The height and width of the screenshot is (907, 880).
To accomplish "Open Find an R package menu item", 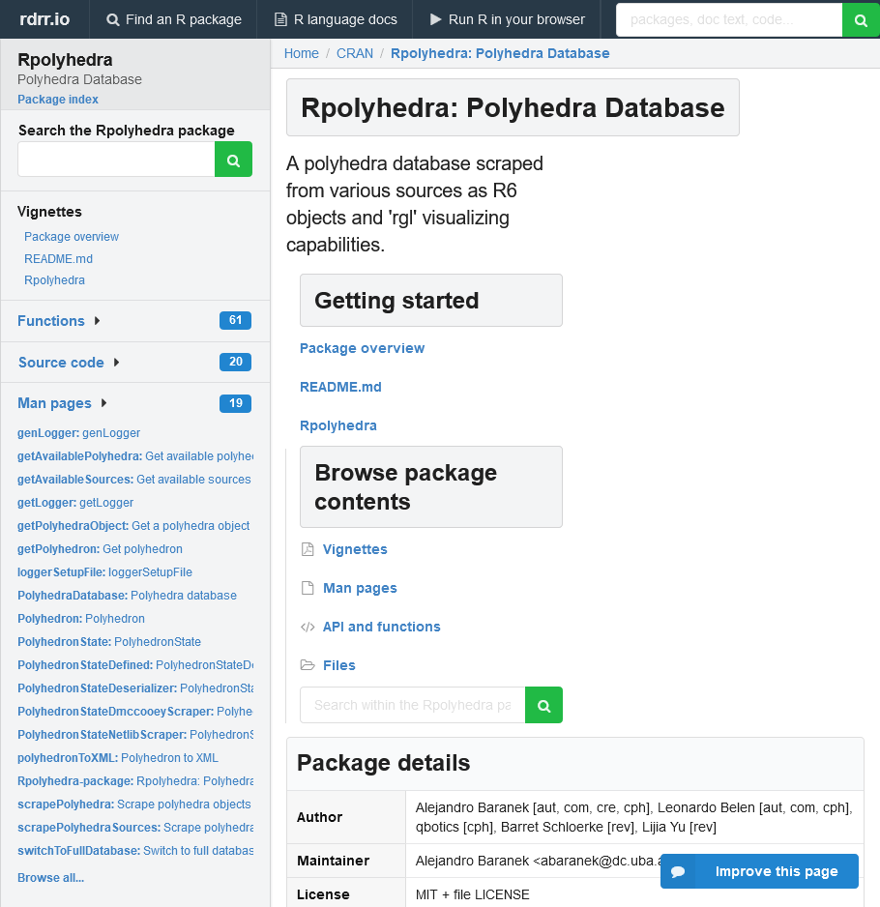I will click(x=174, y=19).
